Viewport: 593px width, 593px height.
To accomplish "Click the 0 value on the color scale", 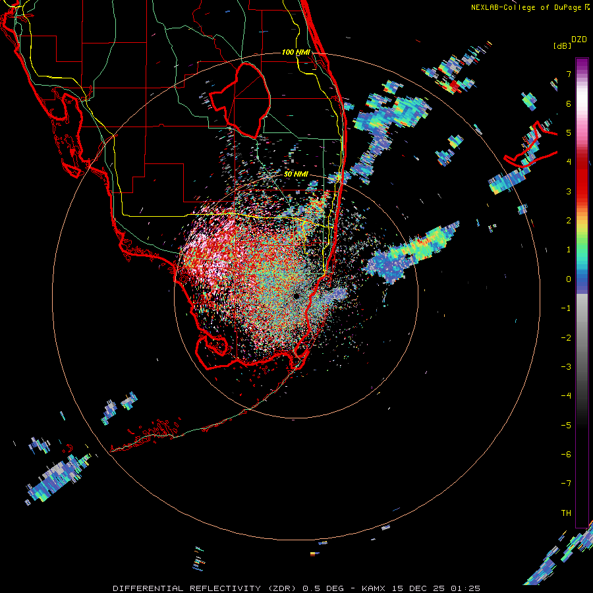I will coord(569,279).
